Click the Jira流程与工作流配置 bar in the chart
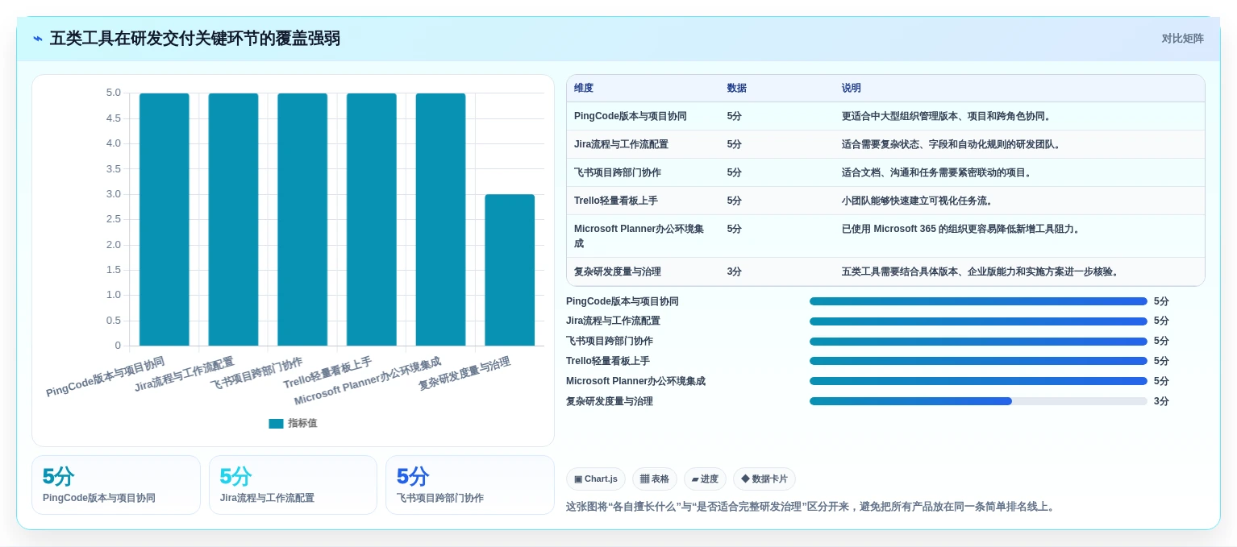This screenshot has height=547, width=1237. [x=233, y=219]
